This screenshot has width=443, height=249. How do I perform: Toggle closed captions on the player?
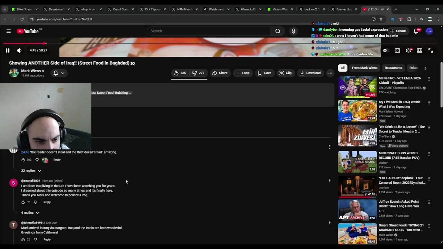(x=397, y=50)
